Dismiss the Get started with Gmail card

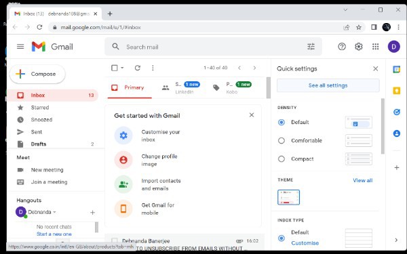(252, 115)
